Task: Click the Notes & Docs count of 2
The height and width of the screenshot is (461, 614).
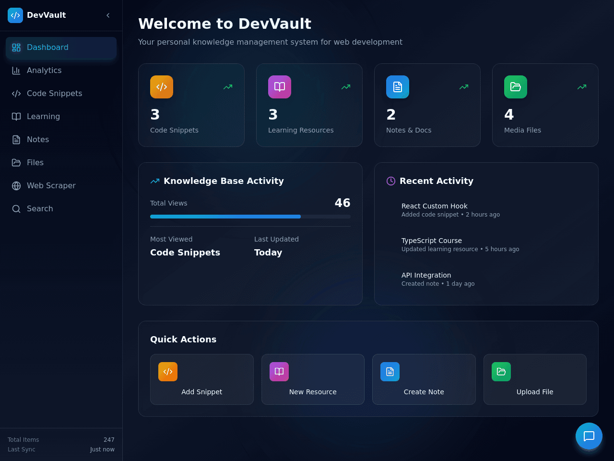Action: [x=391, y=115]
